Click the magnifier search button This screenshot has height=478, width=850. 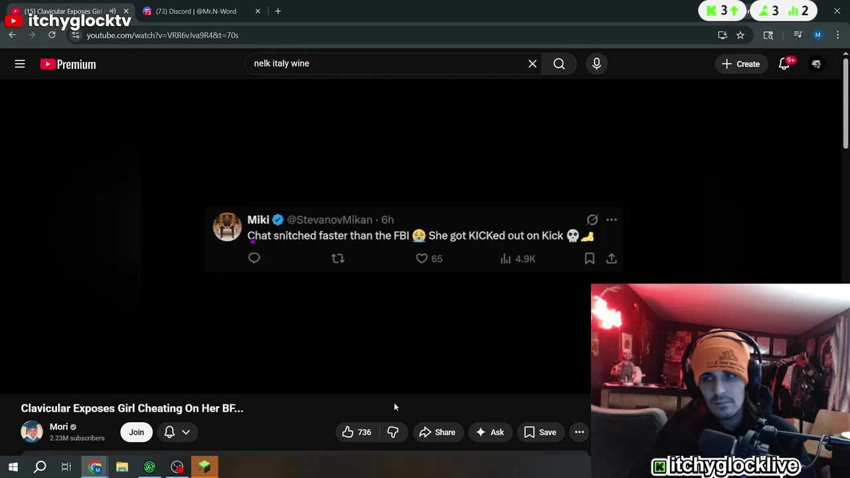point(559,64)
